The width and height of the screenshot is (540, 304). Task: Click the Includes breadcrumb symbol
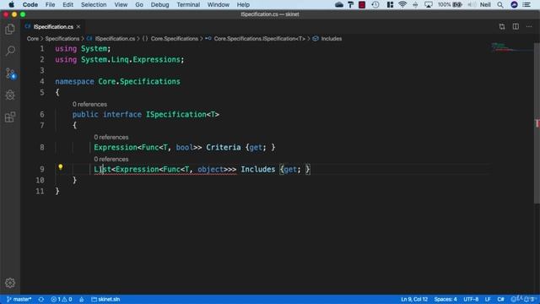coord(327,39)
